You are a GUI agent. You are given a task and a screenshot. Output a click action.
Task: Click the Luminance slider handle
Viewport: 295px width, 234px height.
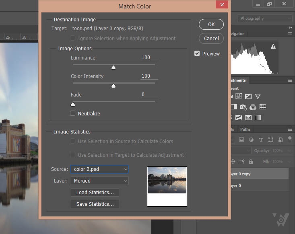[113, 68]
